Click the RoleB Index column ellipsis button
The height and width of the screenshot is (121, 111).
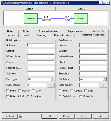tap(103, 85)
